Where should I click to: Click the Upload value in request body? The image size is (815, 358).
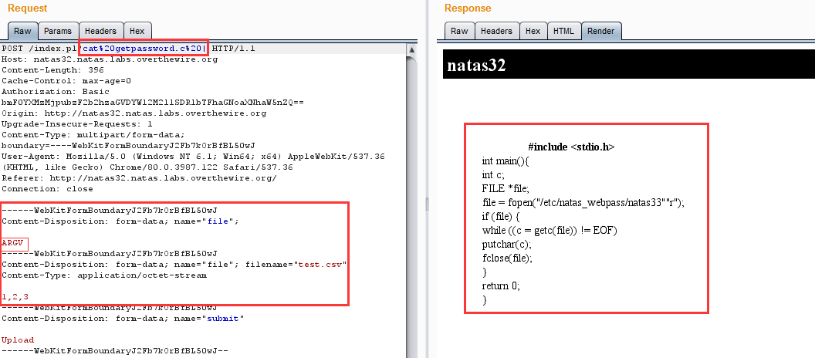click(18, 340)
